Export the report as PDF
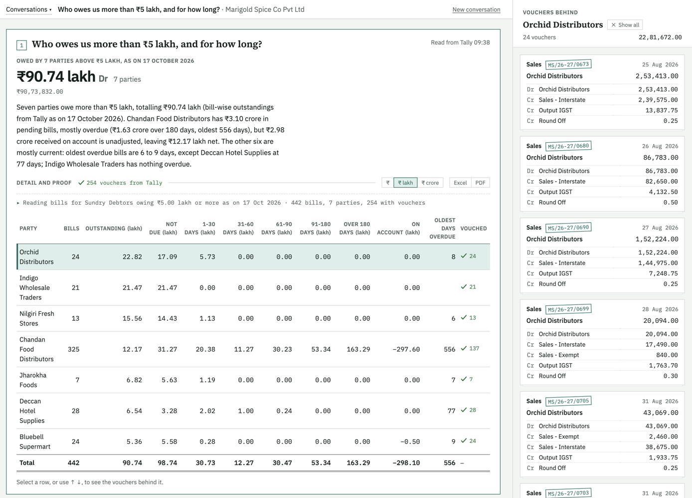Screen dimensions: 692x498 [x=480, y=183]
